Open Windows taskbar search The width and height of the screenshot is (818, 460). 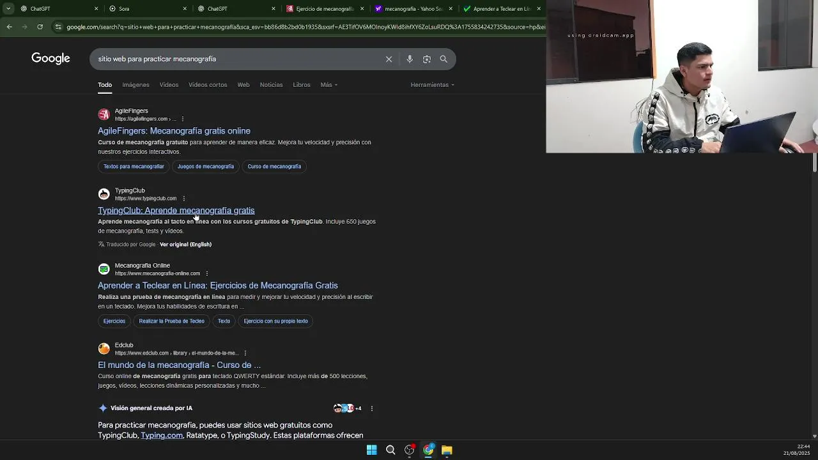390,450
